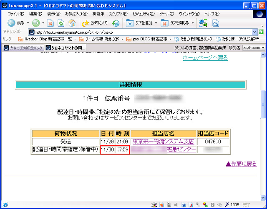Expand the address bar URL dropdown

[254, 32]
